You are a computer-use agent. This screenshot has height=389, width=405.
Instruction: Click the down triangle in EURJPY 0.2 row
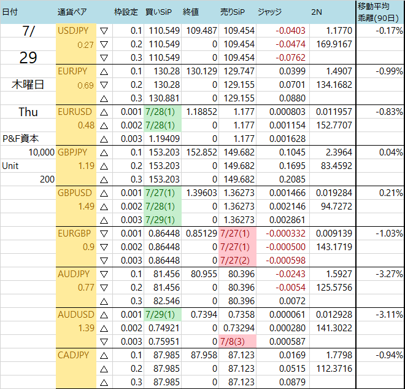click(x=104, y=85)
